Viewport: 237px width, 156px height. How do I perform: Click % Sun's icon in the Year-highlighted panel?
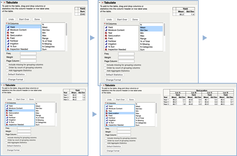(x=7, y=122)
